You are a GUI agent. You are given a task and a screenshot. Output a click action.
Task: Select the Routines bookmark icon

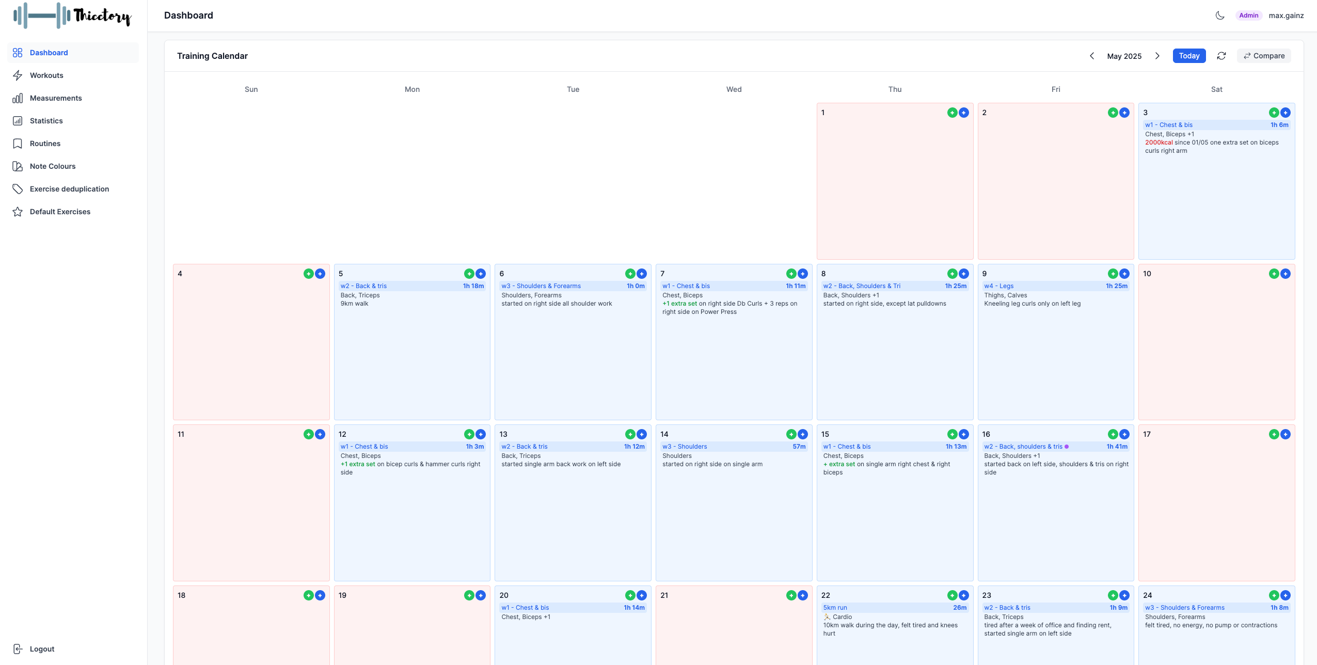(x=18, y=144)
